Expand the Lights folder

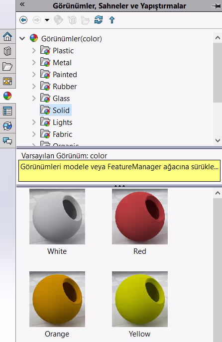coord(34,122)
